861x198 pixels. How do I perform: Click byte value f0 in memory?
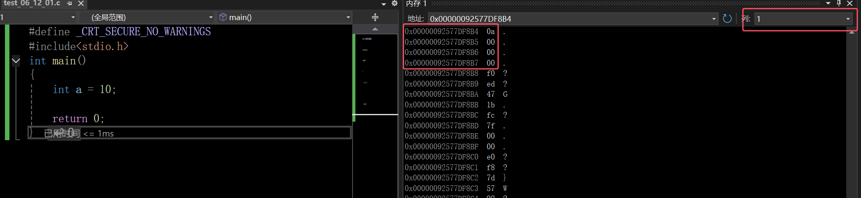(491, 73)
